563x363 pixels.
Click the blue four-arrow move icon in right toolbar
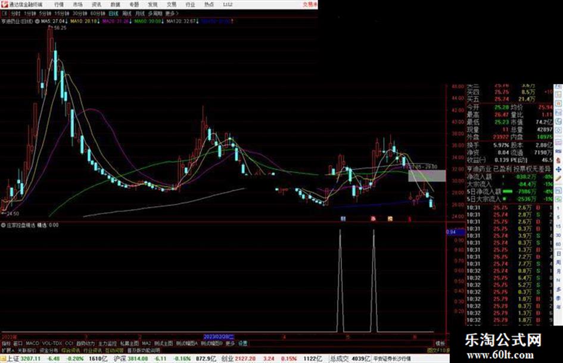point(558,169)
